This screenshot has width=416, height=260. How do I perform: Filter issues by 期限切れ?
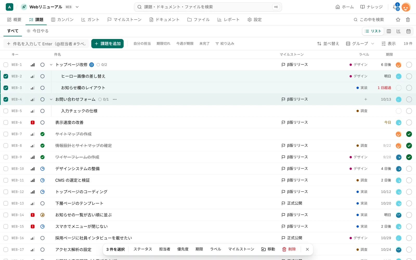pyautogui.click(x=163, y=44)
